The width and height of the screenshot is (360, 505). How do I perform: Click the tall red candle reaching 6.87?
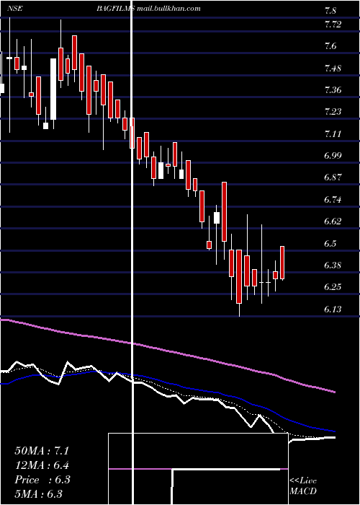click(x=224, y=211)
